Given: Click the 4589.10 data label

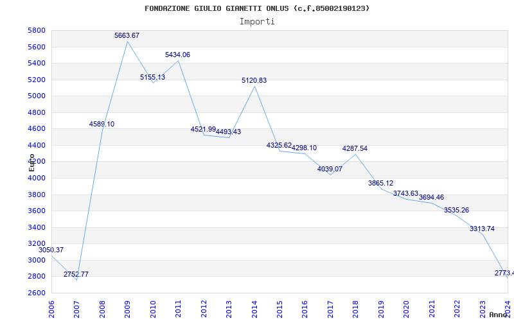Looking at the screenshot, I should [x=102, y=124].
